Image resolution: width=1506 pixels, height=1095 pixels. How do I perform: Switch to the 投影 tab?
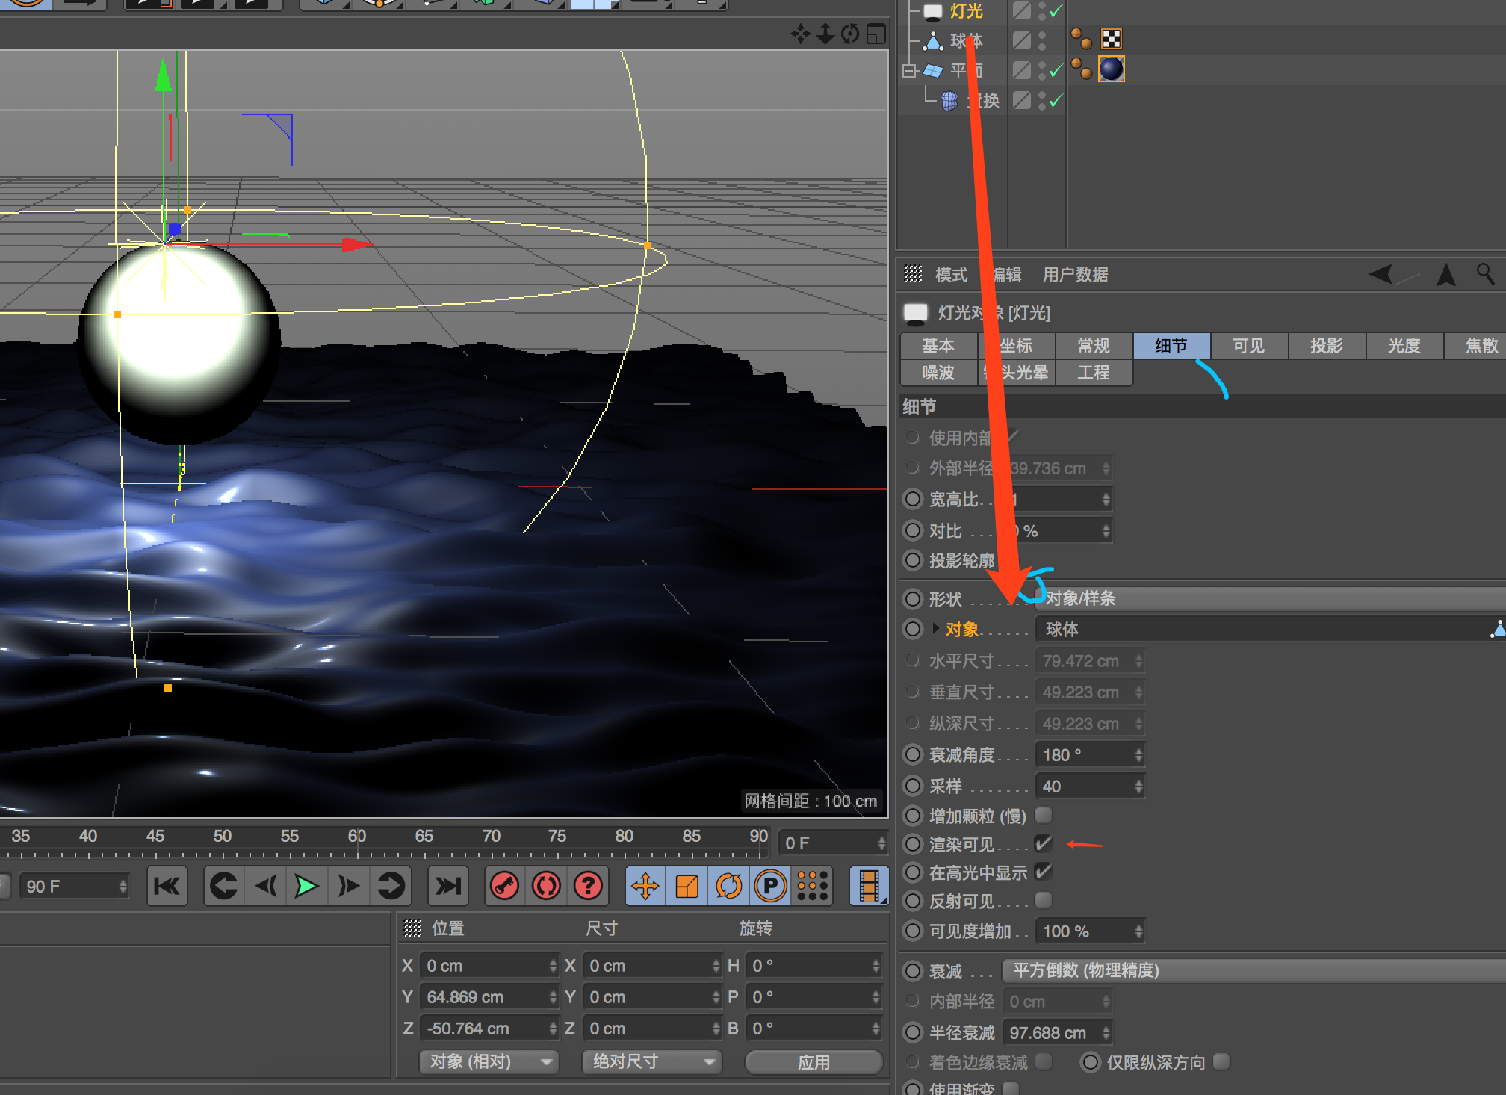[1326, 345]
